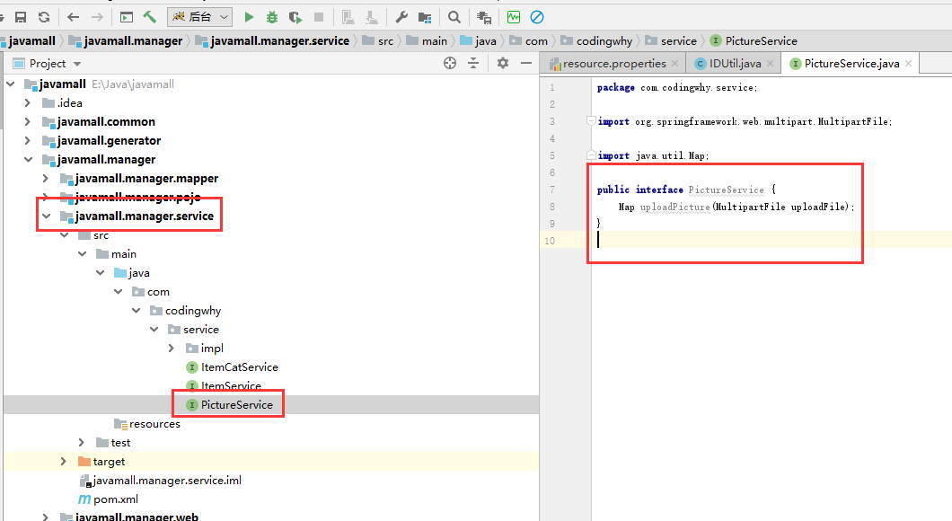Expand the impl package

tap(172, 348)
